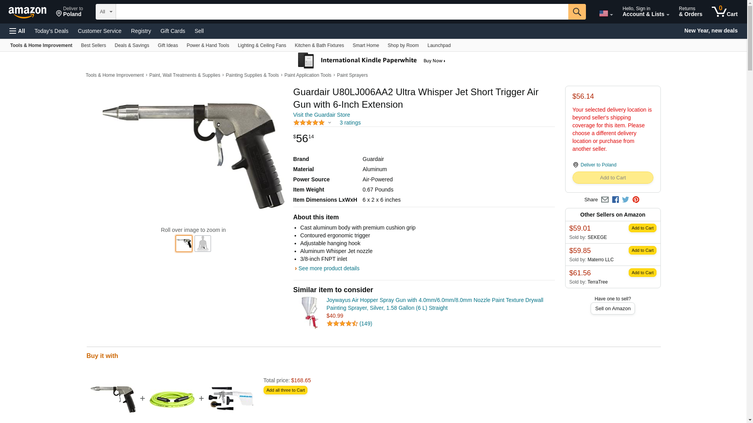753x423 pixels.
Task: Share on Facebook icon
Action: [x=615, y=200]
